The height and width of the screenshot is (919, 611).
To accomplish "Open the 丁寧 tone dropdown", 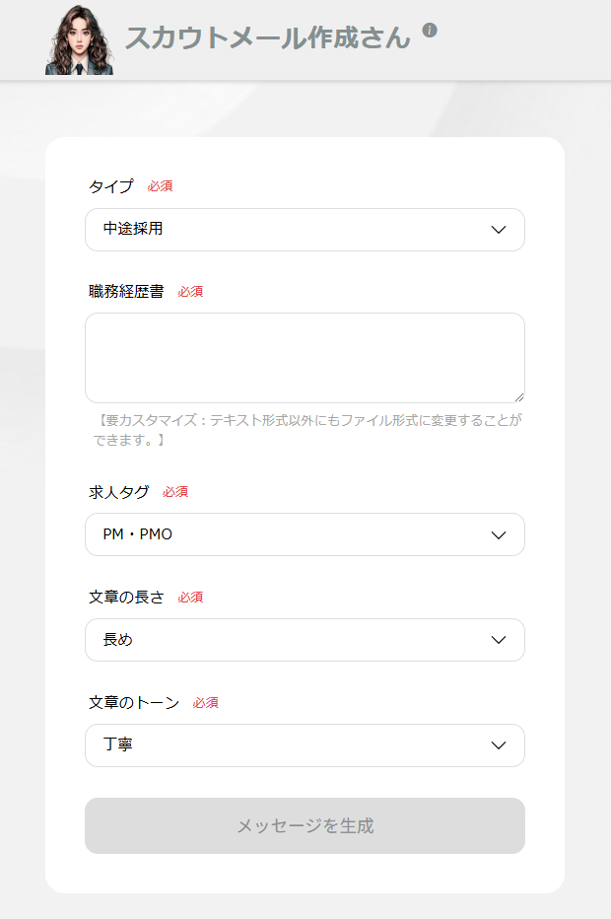I will 296,745.
